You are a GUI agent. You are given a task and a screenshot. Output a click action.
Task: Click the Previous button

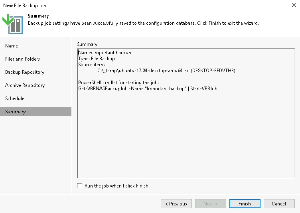(x=176, y=203)
